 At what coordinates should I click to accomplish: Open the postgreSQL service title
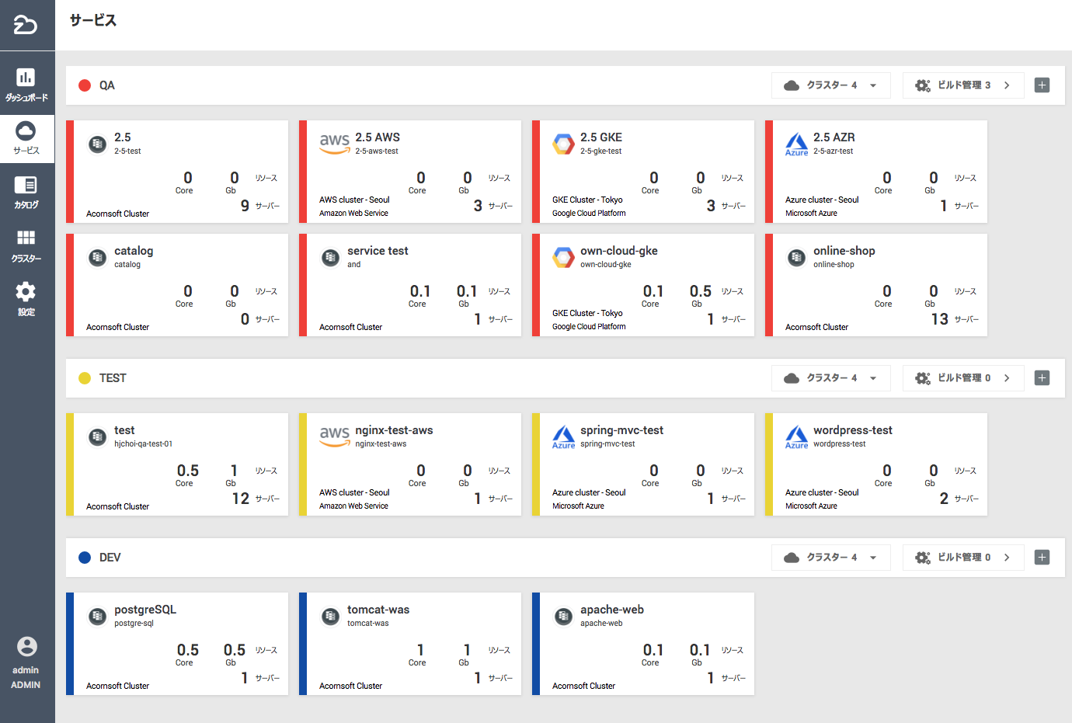pos(145,610)
